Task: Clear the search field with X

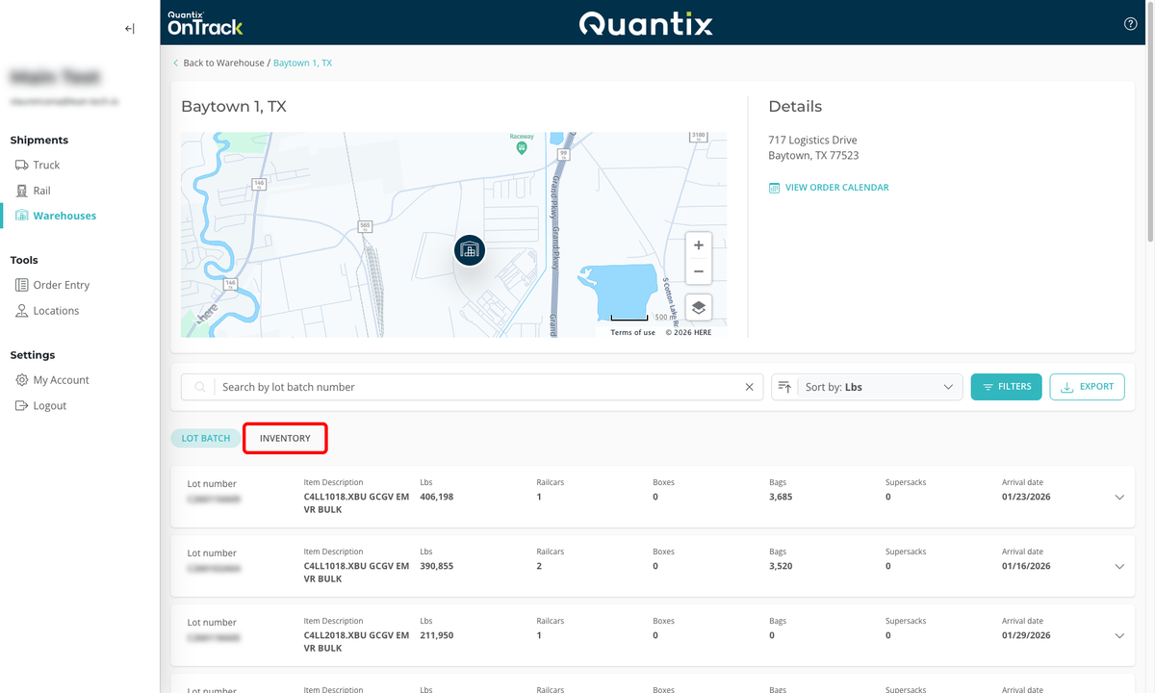Action: (750, 387)
